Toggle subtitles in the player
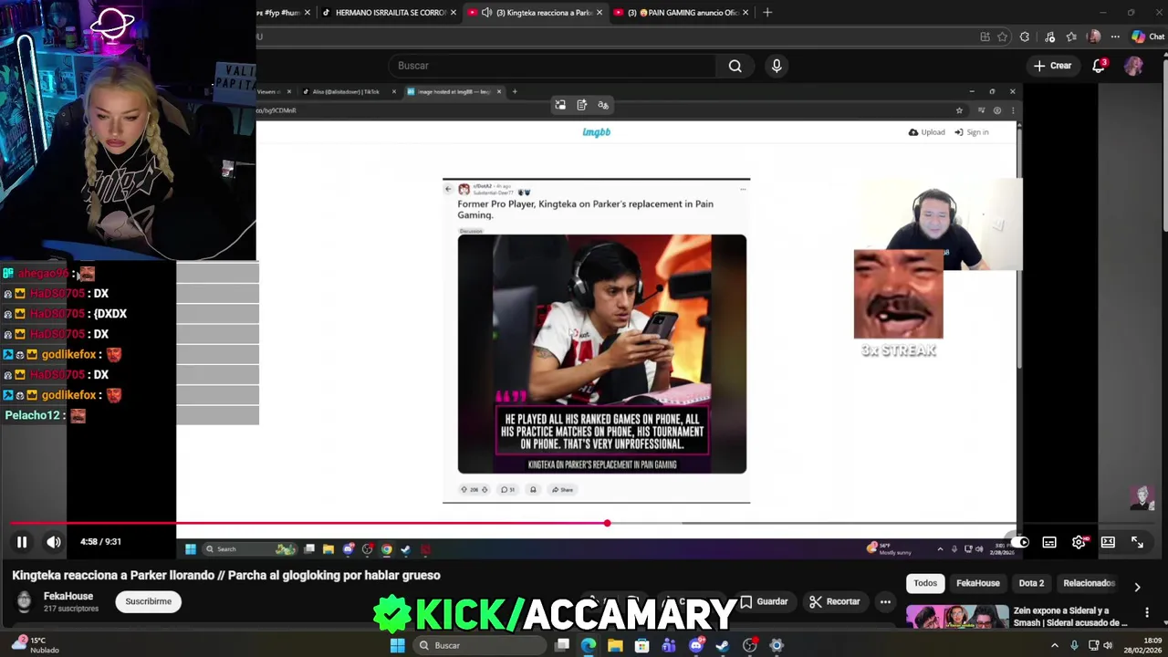1168x657 pixels. point(1049,542)
